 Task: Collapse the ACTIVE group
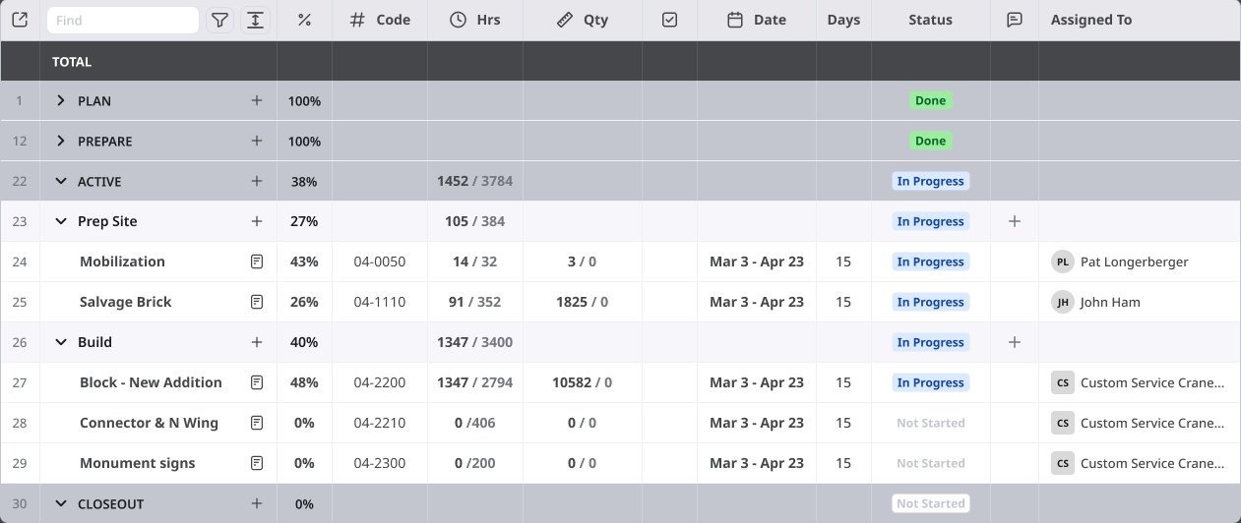coord(61,181)
